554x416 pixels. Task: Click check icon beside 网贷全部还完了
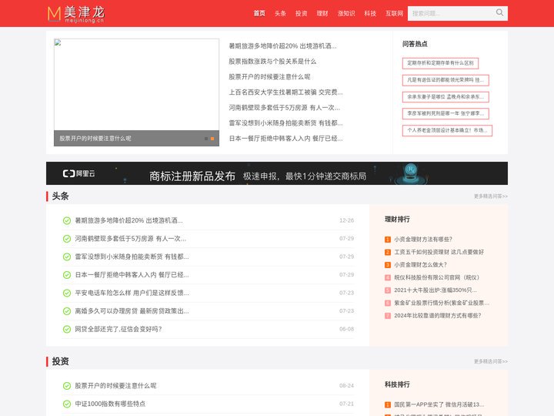[67, 329]
